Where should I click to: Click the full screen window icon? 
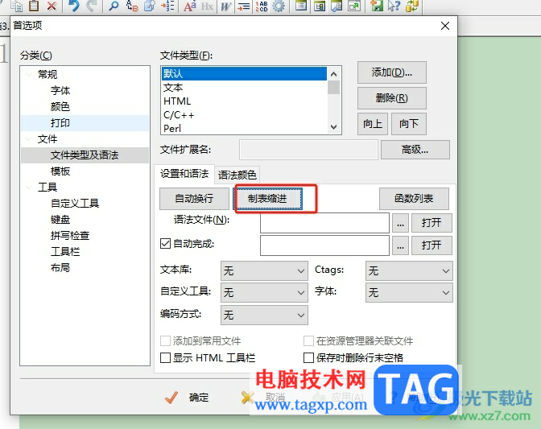pyautogui.click(x=354, y=6)
